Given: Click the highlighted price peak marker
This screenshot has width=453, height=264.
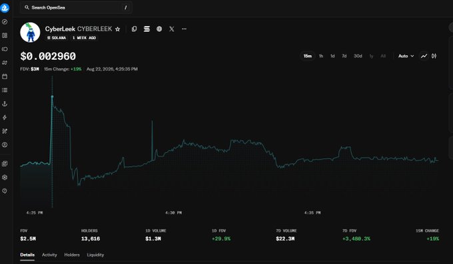Looking at the screenshot, I should [52, 96].
